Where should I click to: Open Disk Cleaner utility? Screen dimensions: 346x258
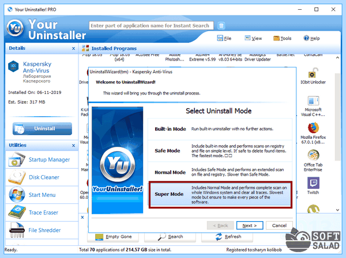click(x=42, y=177)
